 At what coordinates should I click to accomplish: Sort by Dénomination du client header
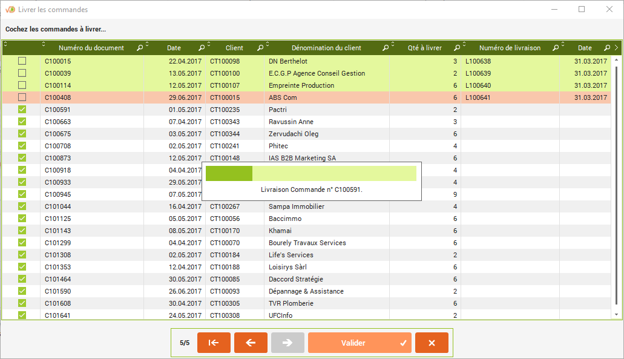coord(326,48)
